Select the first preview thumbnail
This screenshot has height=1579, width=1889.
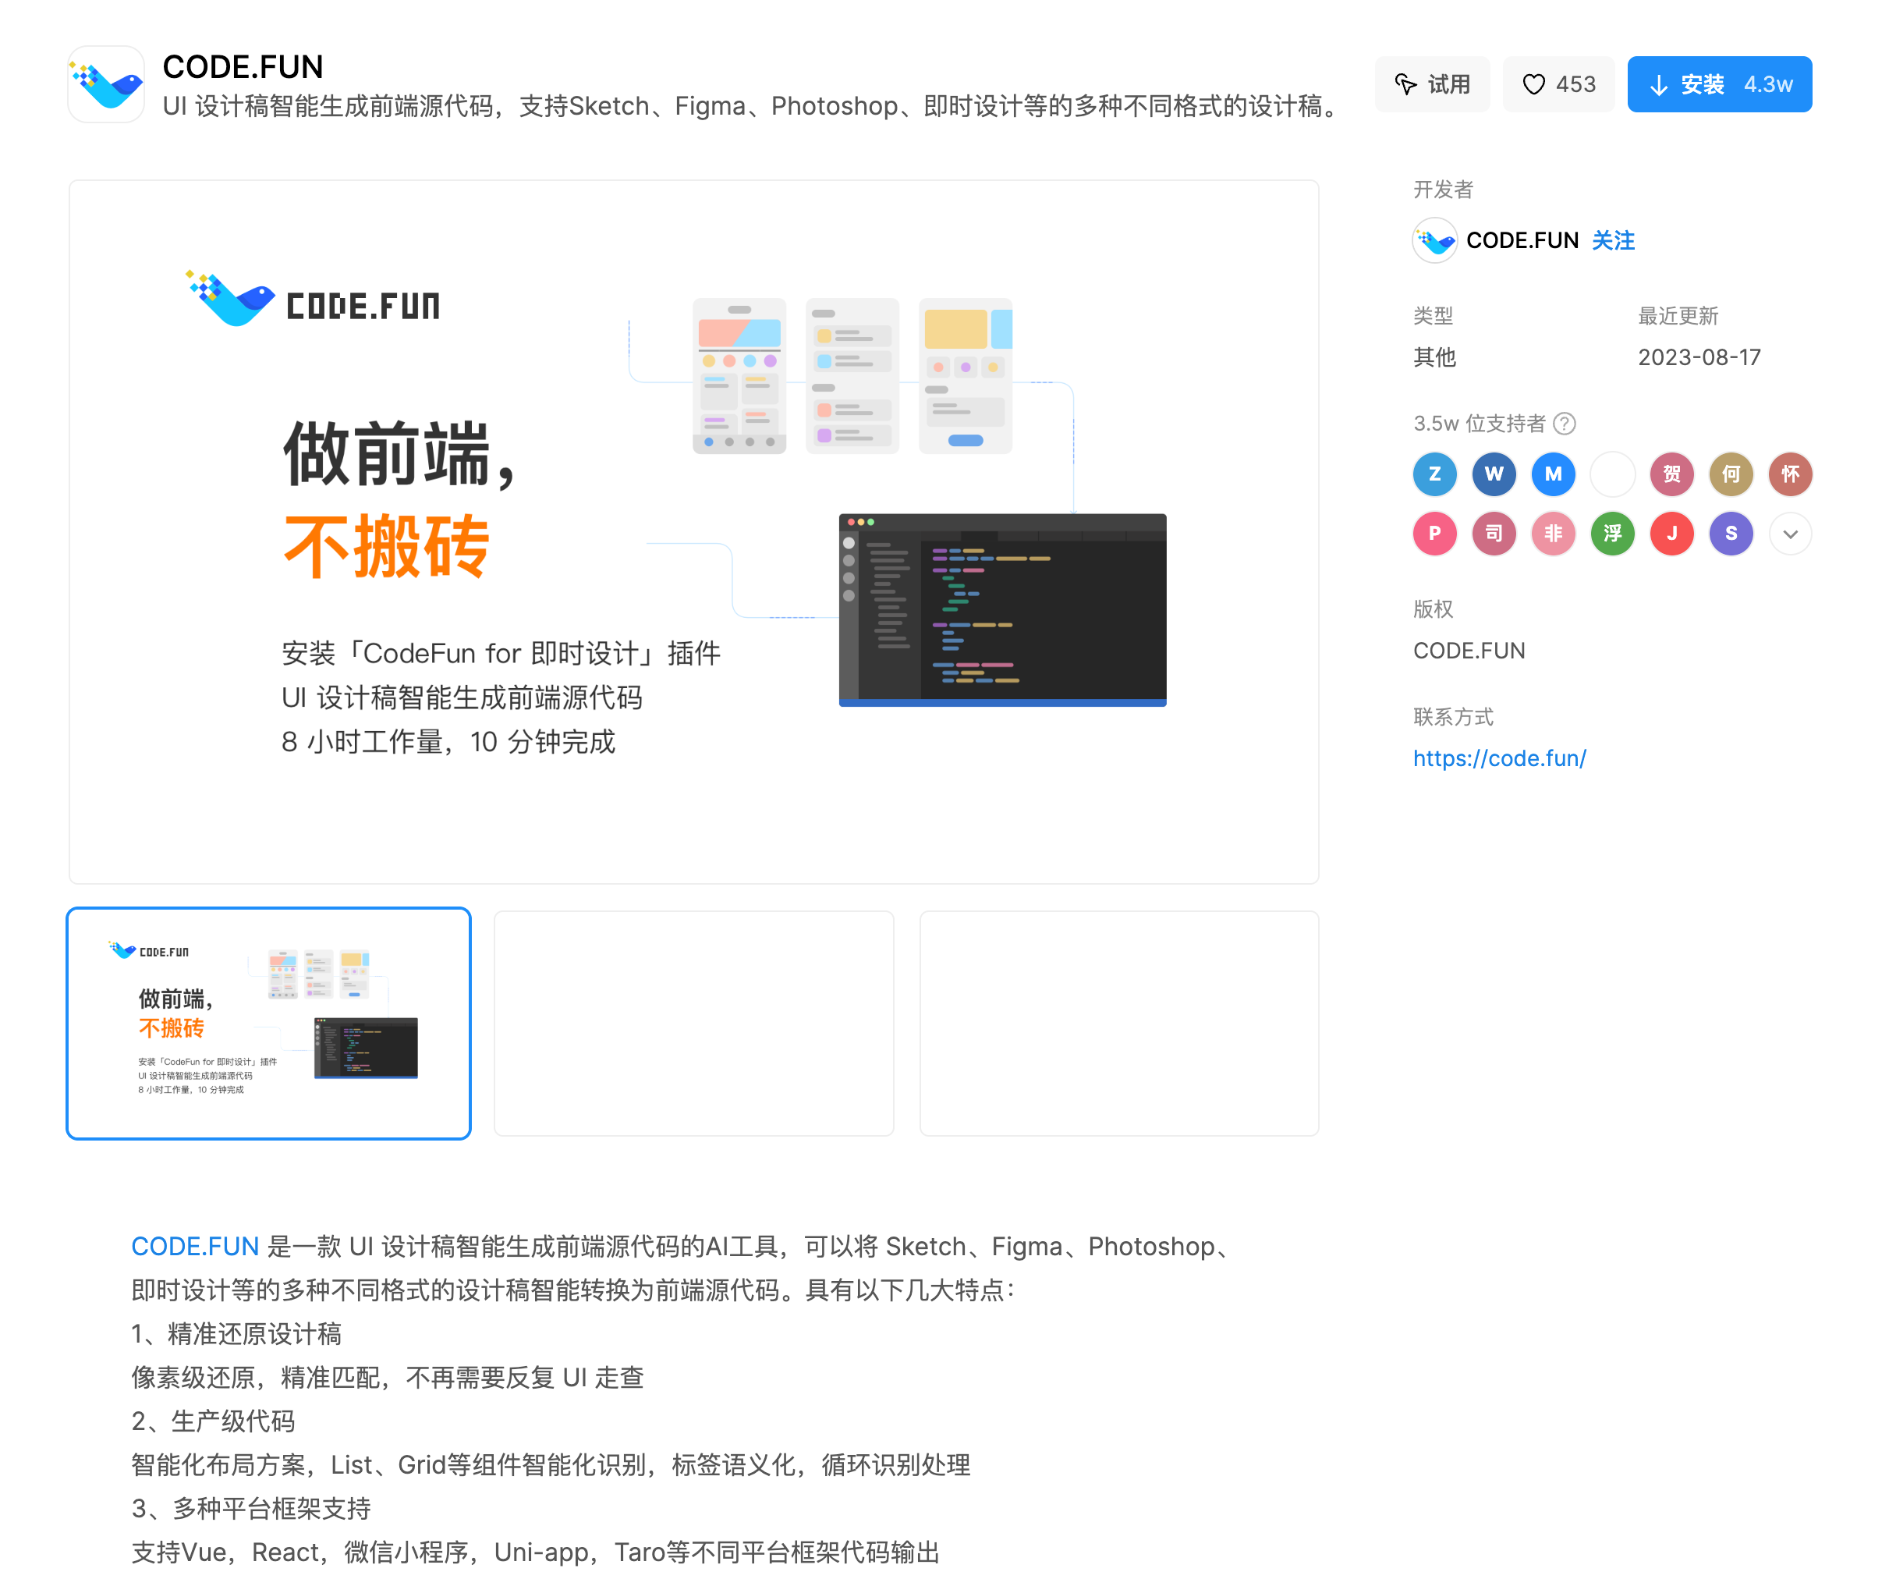268,1023
